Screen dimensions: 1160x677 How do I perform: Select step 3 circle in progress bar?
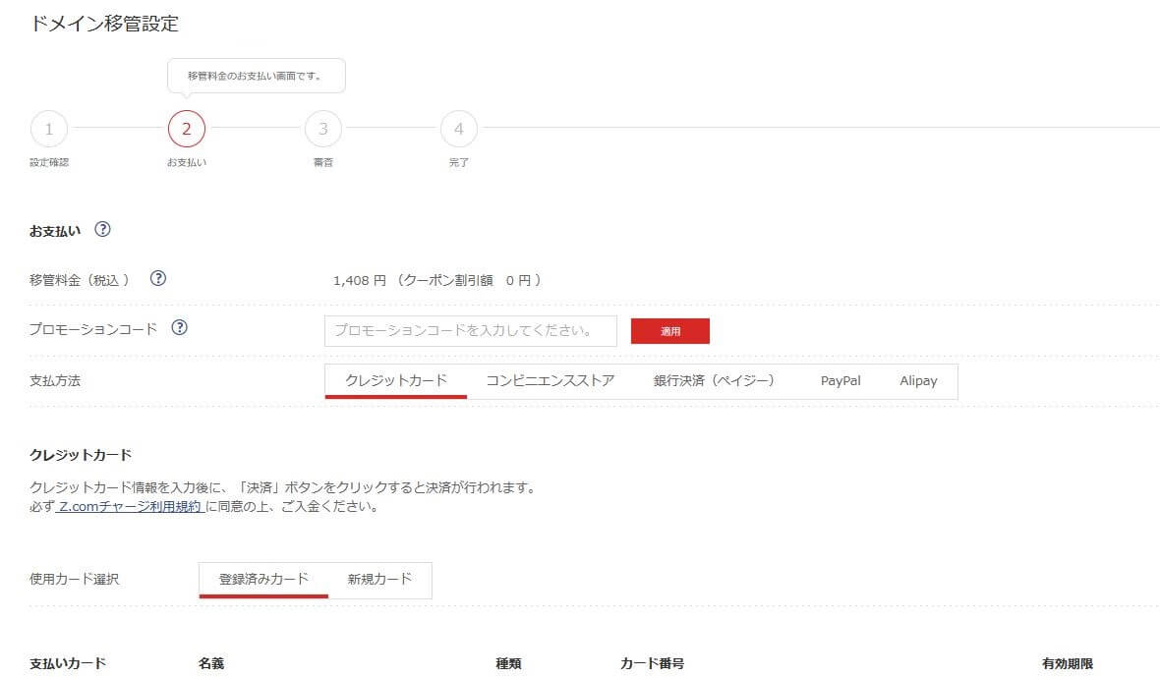pos(322,128)
